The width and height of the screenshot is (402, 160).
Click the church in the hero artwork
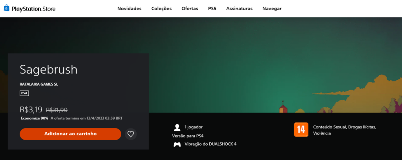tap(281, 107)
